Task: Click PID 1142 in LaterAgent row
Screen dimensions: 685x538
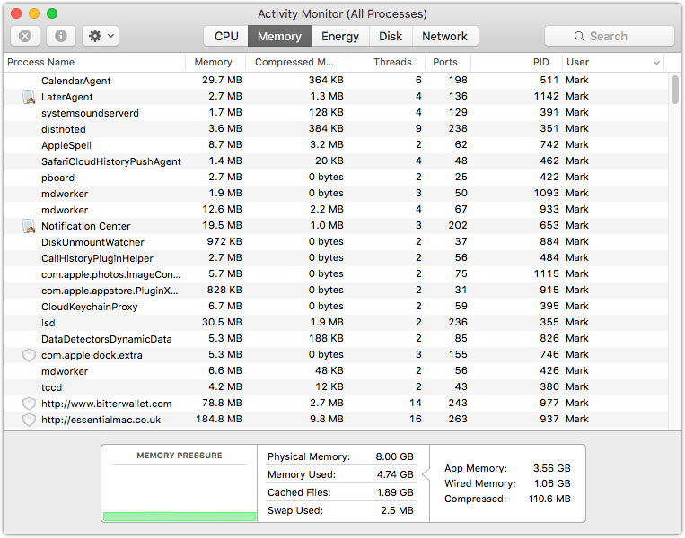Action: (546, 96)
